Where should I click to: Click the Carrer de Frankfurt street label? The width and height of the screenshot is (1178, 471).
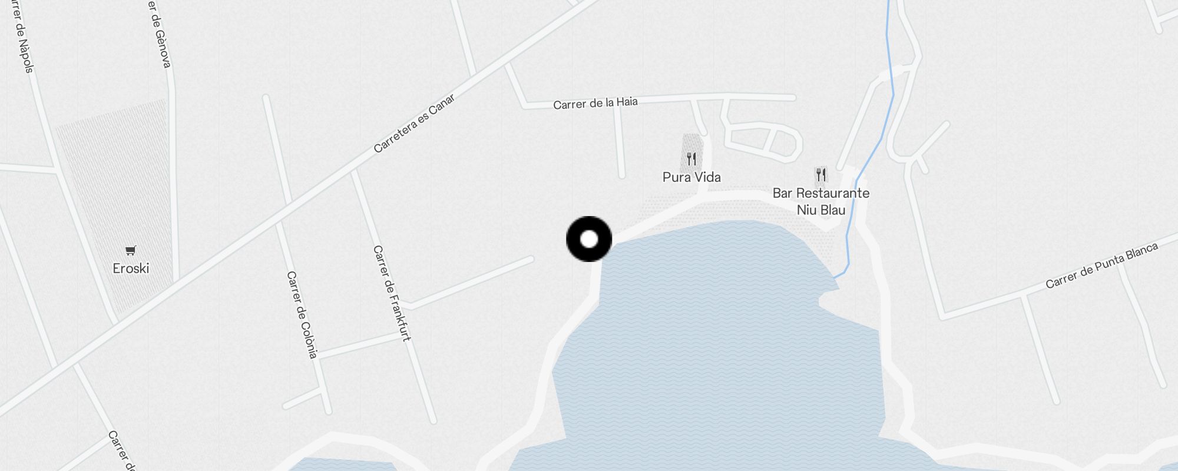click(x=392, y=293)
